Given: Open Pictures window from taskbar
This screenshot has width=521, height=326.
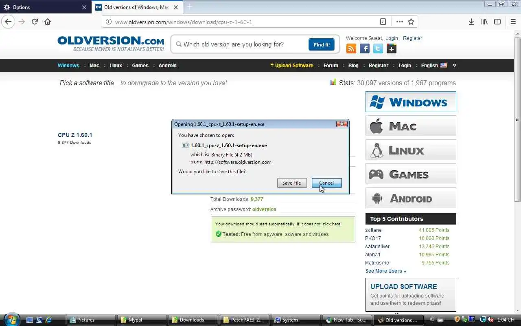Looking at the screenshot, I should coord(90,320).
